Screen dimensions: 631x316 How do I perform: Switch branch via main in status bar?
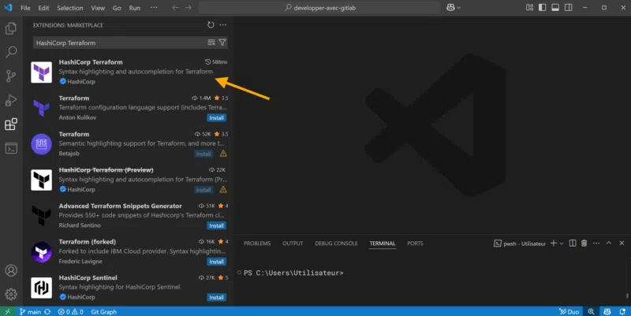[30, 311]
